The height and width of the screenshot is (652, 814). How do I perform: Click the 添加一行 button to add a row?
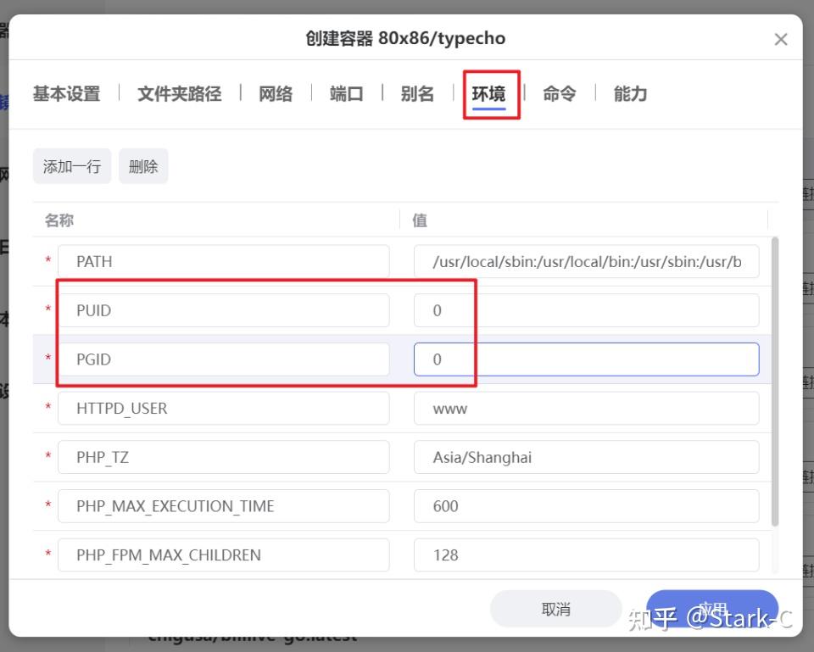coord(71,165)
